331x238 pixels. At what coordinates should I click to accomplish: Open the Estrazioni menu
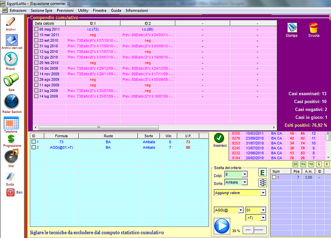tap(18, 10)
